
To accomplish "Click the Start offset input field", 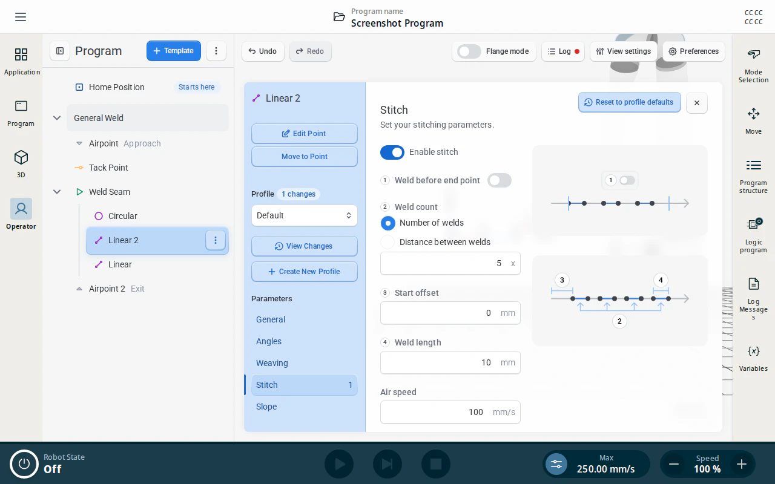I will (450, 313).
